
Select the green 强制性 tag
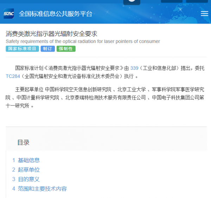click(66, 49)
